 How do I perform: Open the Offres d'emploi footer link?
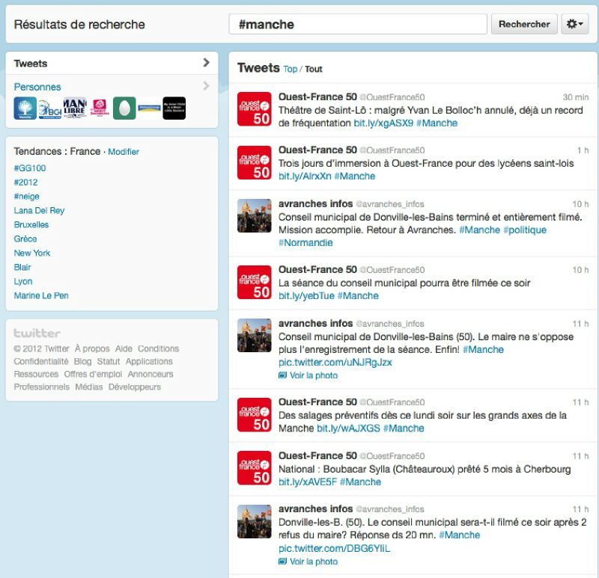[x=93, y=374]
